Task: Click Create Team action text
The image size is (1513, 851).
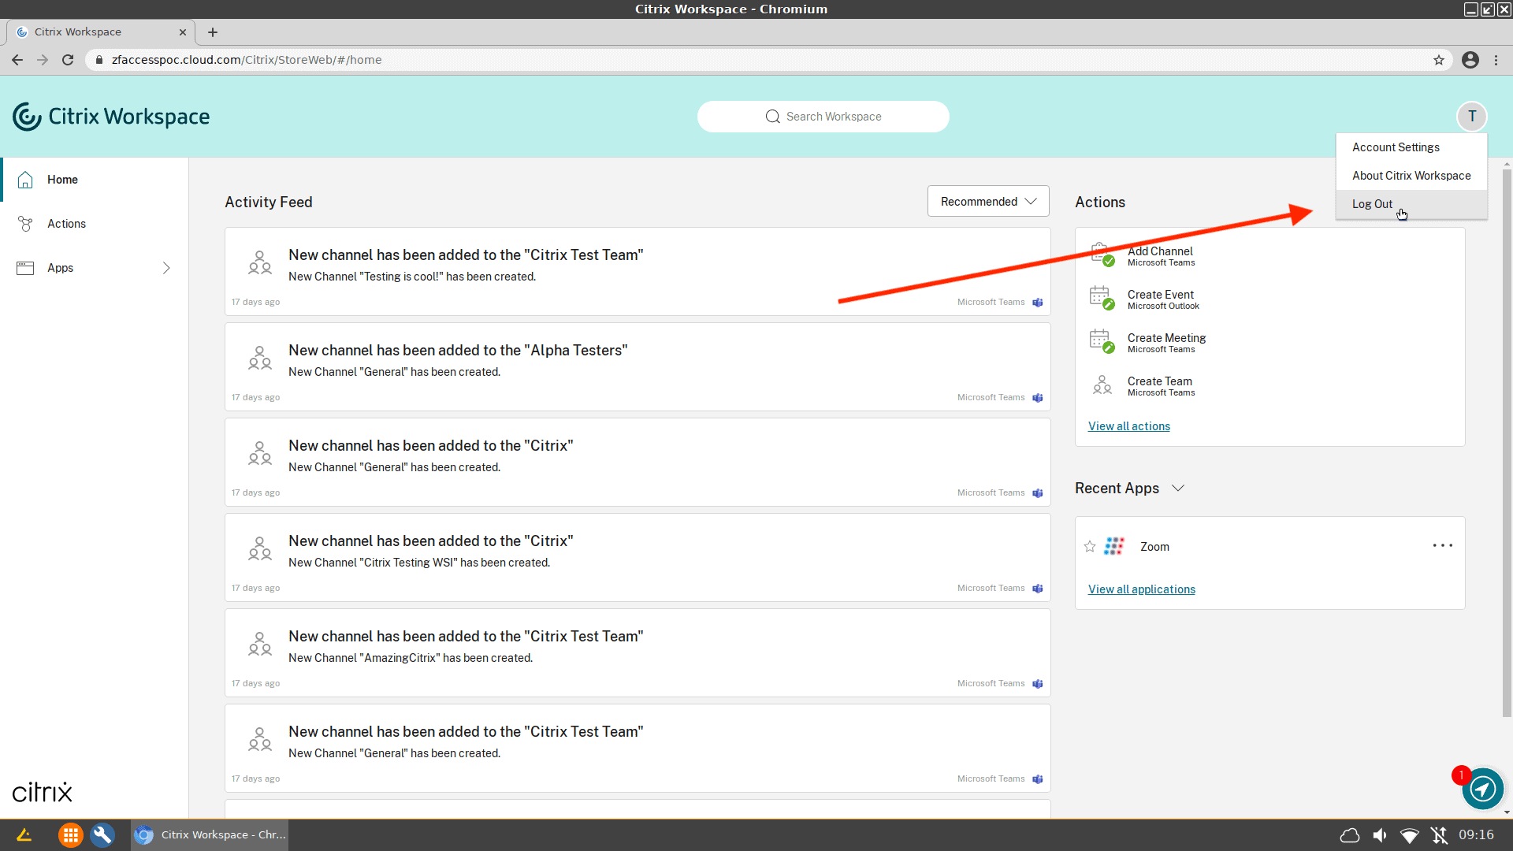Action: click(x=1159, y=381)
